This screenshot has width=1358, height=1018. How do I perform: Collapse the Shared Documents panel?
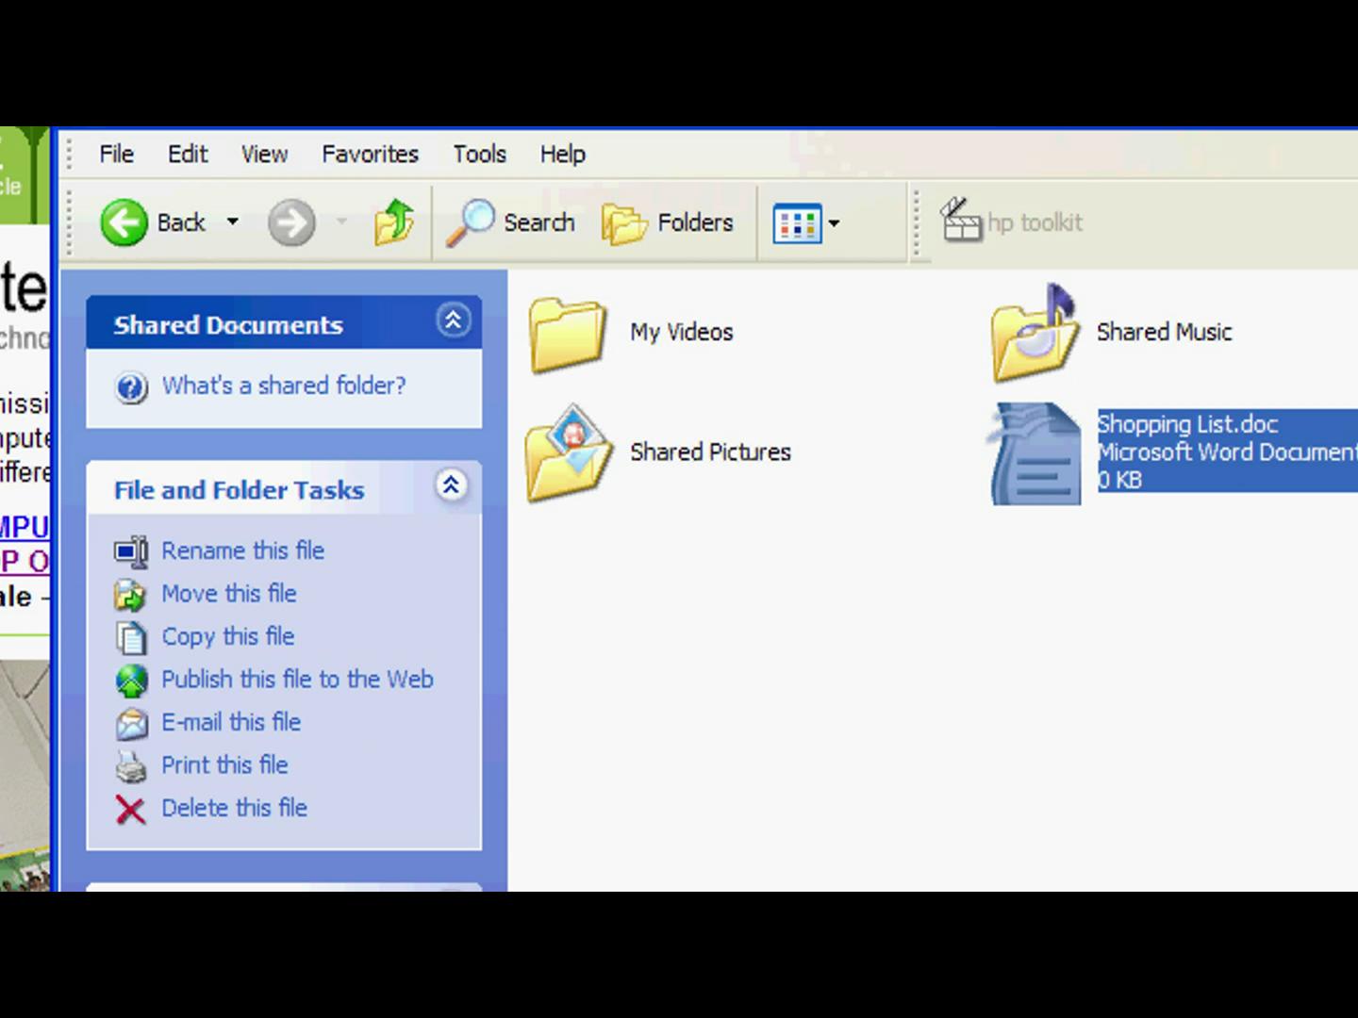pyautogui.click(x=453, y=321)
